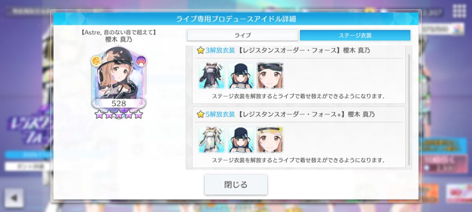Click the 3解放衣装 heading star
This screenshot has width=472, height=212.
click(x=201, y=51)
